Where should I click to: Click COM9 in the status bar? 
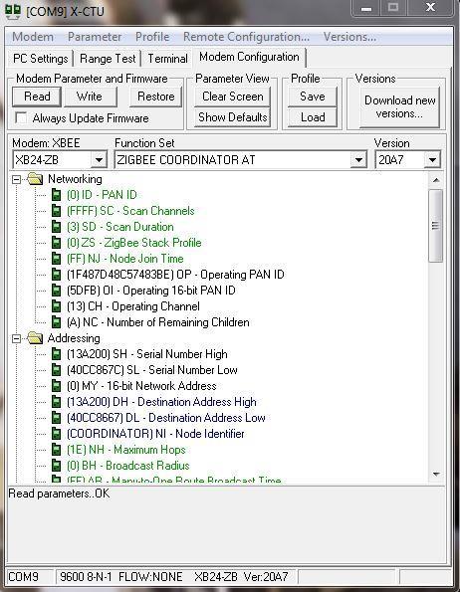23,577
